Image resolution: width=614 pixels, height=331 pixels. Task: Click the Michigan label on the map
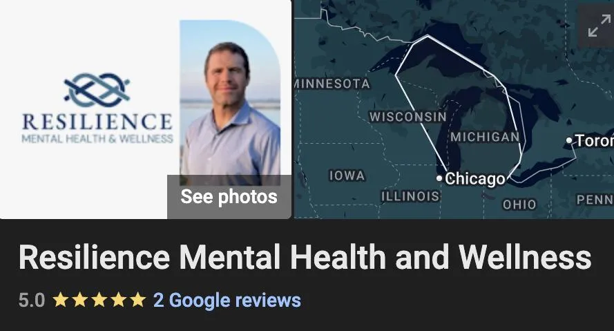click(485, 137)
